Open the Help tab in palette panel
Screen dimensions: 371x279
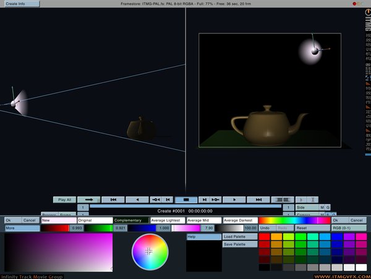[x=203, y=237]
